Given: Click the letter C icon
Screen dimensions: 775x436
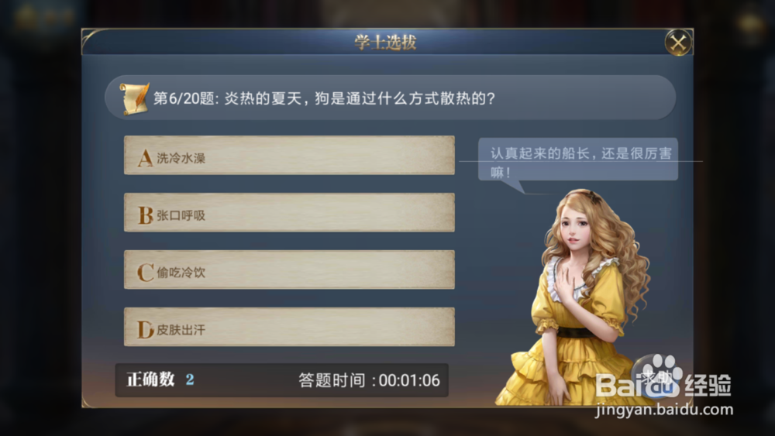Looking at the screenshot, I should (146, 273).
